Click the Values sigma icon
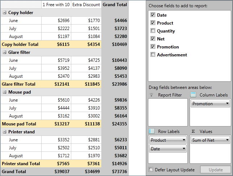This screenshot has width=233, height=176. [x=193, y=131]
